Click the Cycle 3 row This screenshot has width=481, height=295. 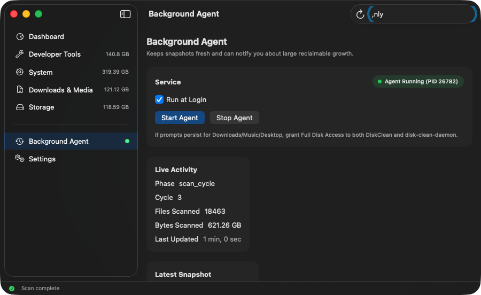168,198
